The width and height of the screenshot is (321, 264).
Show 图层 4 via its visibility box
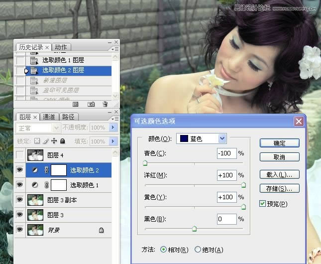(x=20, y=155)
